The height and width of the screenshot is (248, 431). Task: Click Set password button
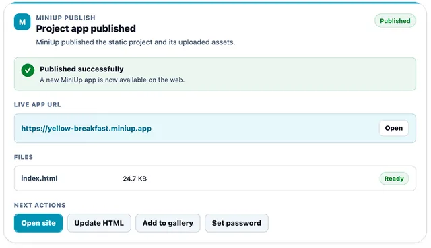pyautogui.click(x=236, y=223)
